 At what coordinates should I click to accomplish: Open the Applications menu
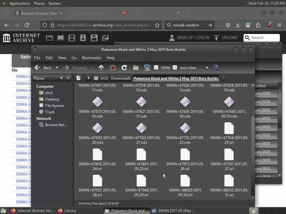(x=16, y=3)
